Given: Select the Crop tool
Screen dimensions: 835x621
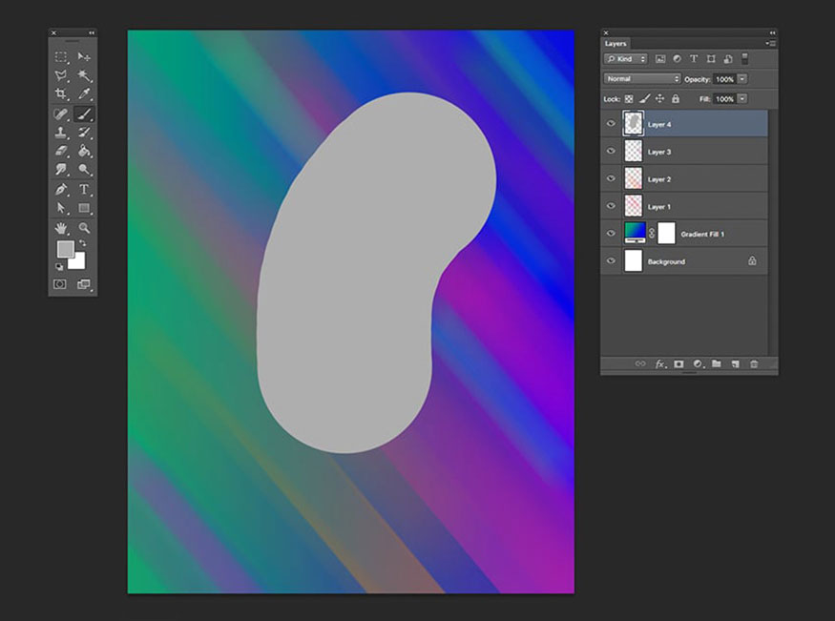Looking at the screenshot, I should point(61,93).
